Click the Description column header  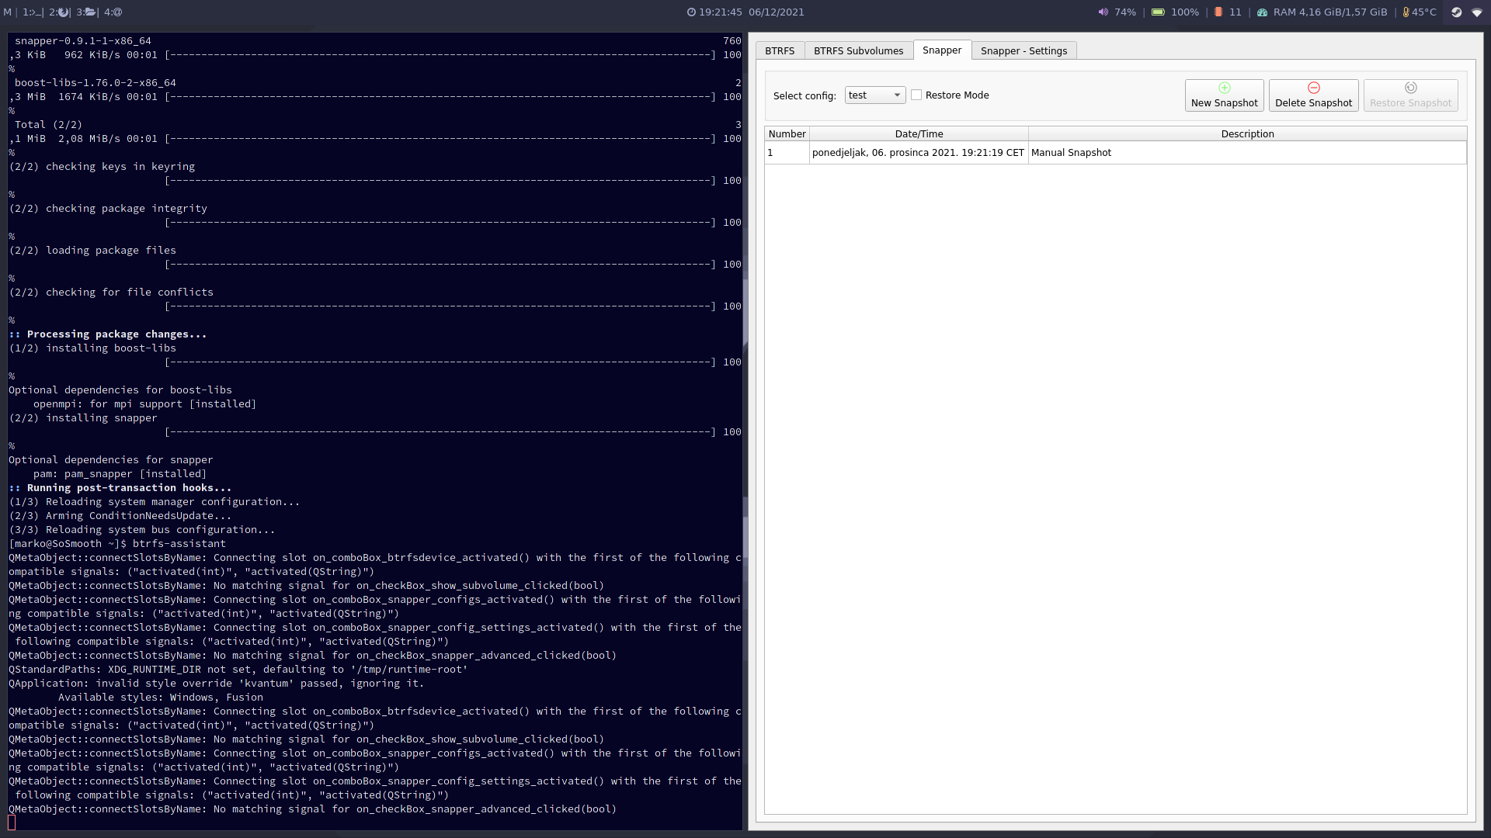pos(1247,134)
